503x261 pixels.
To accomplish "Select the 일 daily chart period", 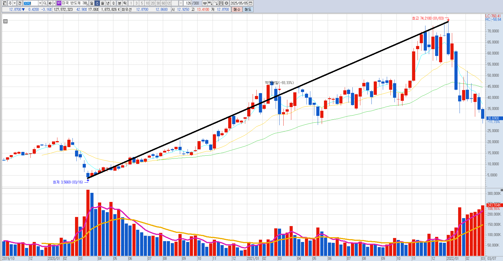I will coord(92,3).
